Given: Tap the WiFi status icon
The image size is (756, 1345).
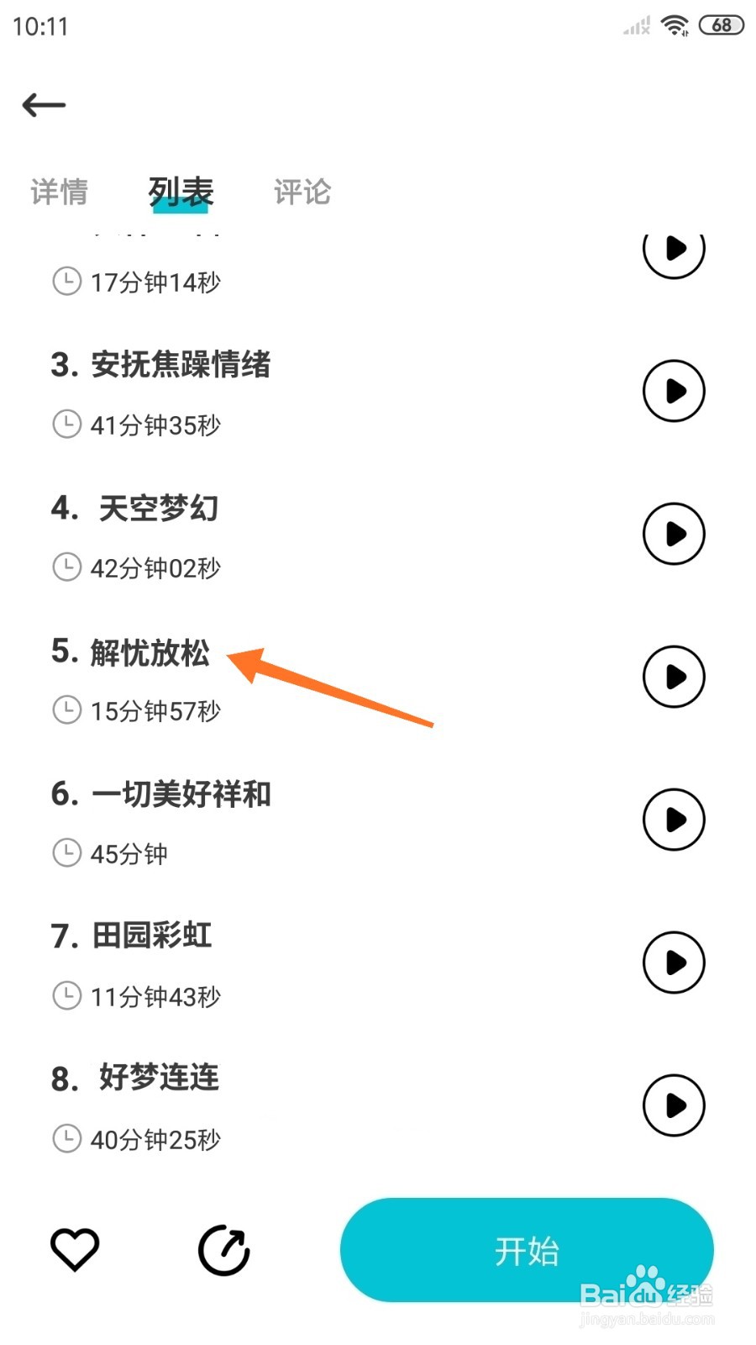Looking at the screenshot, I should point(675,25).
